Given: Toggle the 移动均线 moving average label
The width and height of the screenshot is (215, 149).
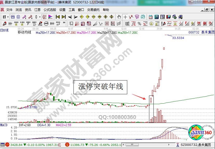Looking at the screenshot, I should coord(24,33).
